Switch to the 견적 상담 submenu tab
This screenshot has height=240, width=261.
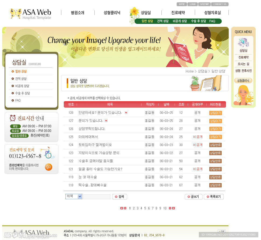click(163, 21)
